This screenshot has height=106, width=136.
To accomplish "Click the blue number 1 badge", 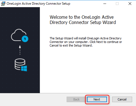I will coord(25,39).
